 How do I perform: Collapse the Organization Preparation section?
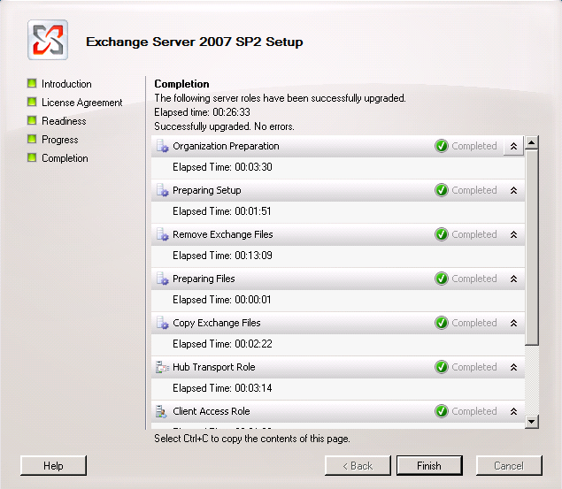[513, 146]
